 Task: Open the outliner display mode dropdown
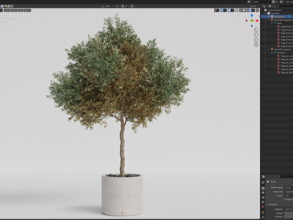point(270,6)
